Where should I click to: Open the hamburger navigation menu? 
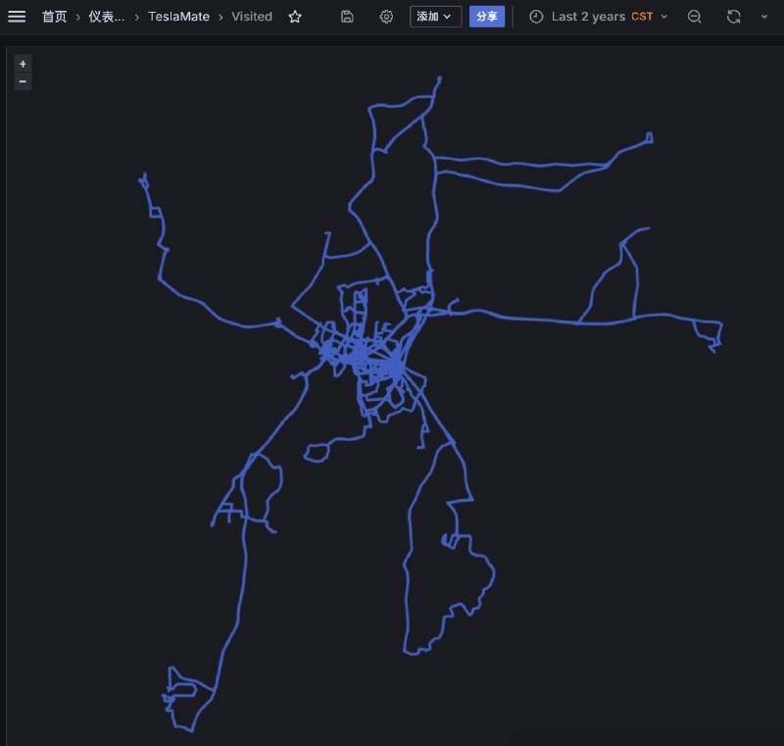coord(17,17)
